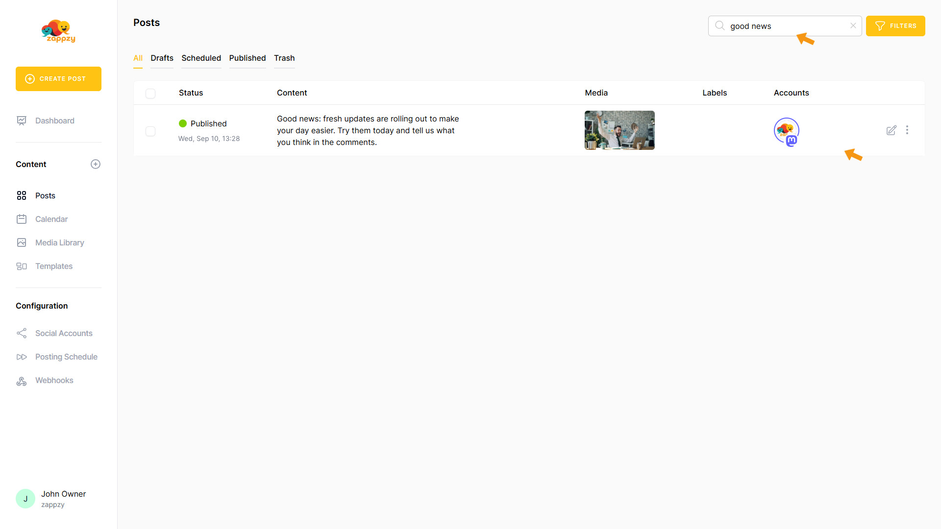
Task: Click the plus icon beside Content heading
Action: [96, 164]
